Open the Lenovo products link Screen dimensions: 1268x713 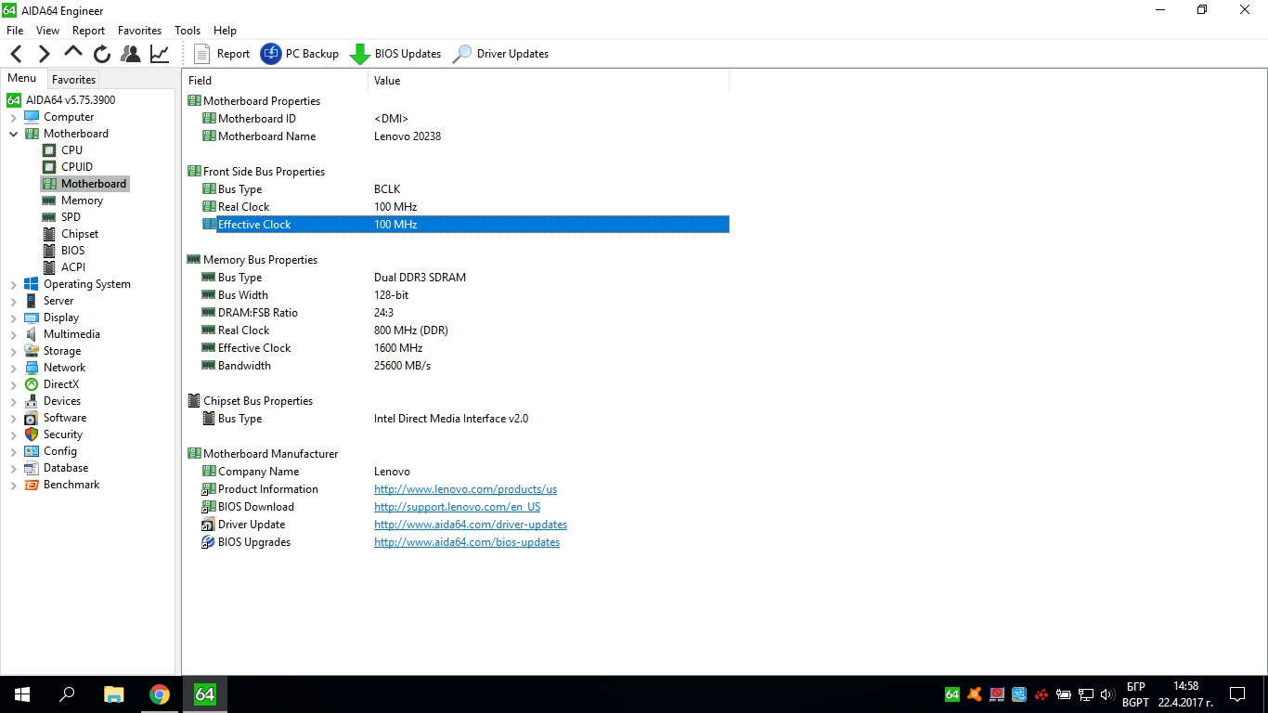click(465, 489)
